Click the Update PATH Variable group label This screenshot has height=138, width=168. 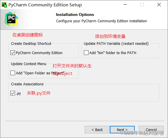(116, 44)
